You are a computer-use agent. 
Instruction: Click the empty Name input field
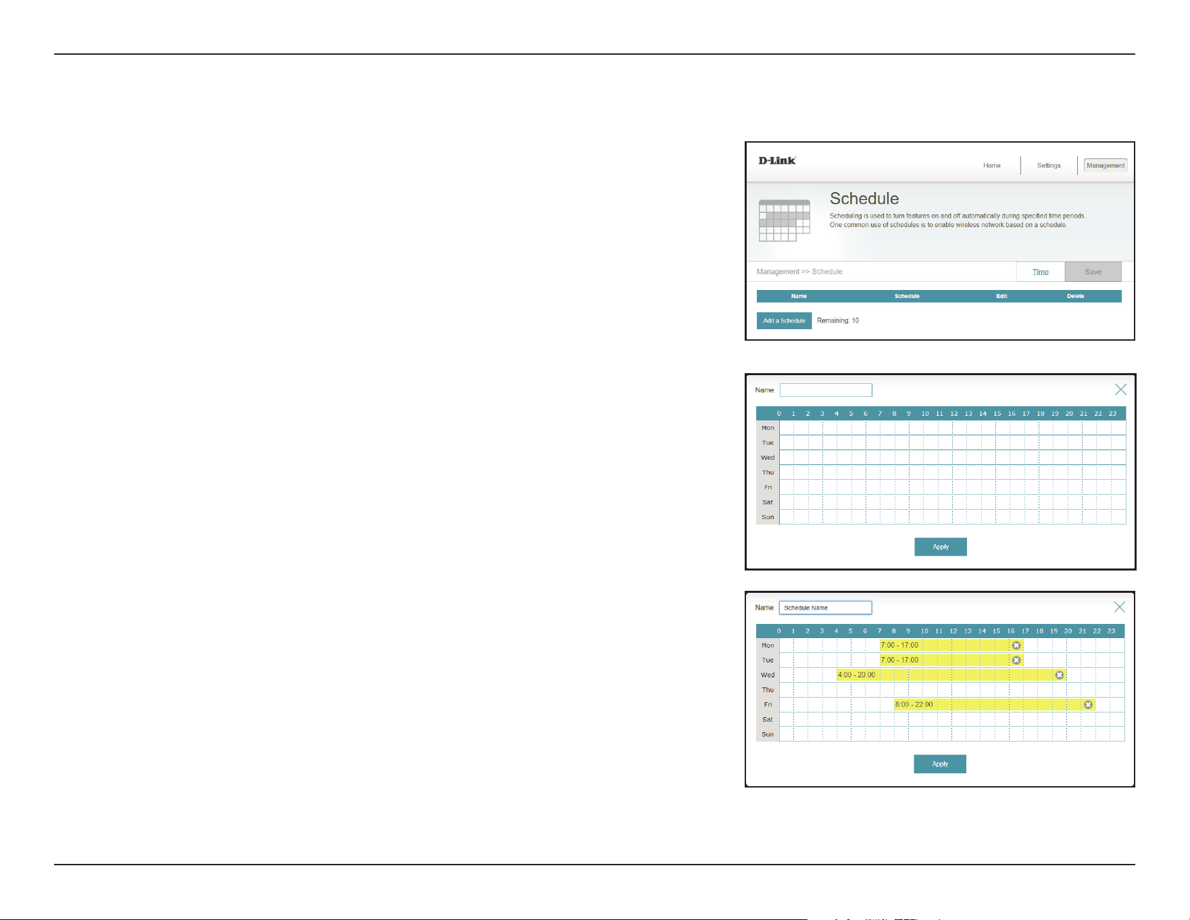[826, 390]
